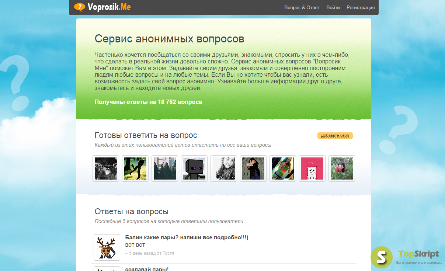Click the timestamp '~ 1 день назад от Гостя'
Screen dimensions: 445x271
150,253
